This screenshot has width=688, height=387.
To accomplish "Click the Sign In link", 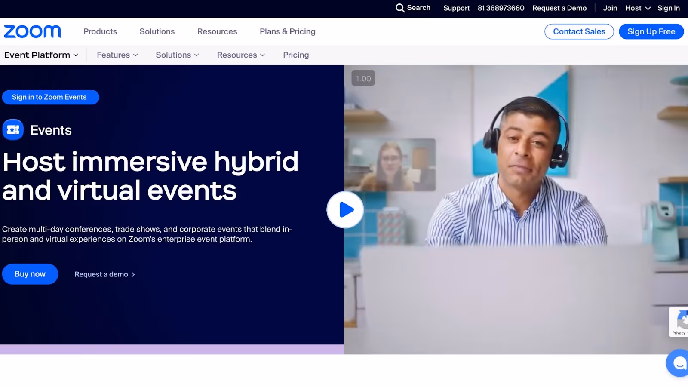I will 669,8.
